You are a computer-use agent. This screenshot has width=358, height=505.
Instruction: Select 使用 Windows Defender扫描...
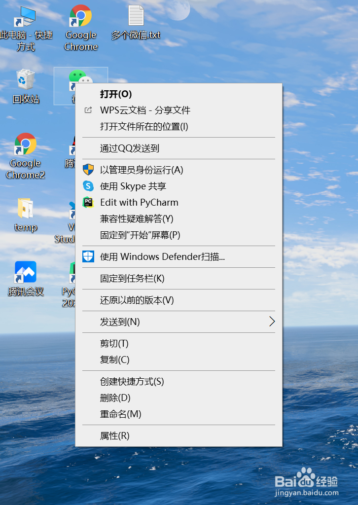point(179,256)
